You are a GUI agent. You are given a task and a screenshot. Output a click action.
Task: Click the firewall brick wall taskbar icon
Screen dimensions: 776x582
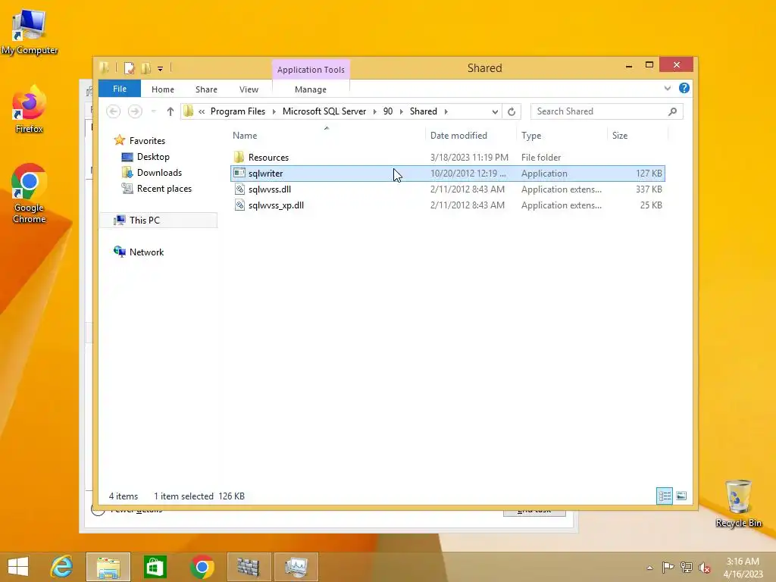click(249, 567)
